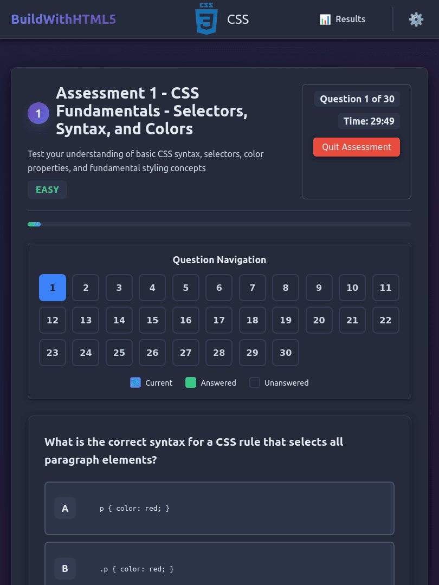Viewport: 439px width, 585px height.
Task: Click the letter B option badge
Action: 65,569
